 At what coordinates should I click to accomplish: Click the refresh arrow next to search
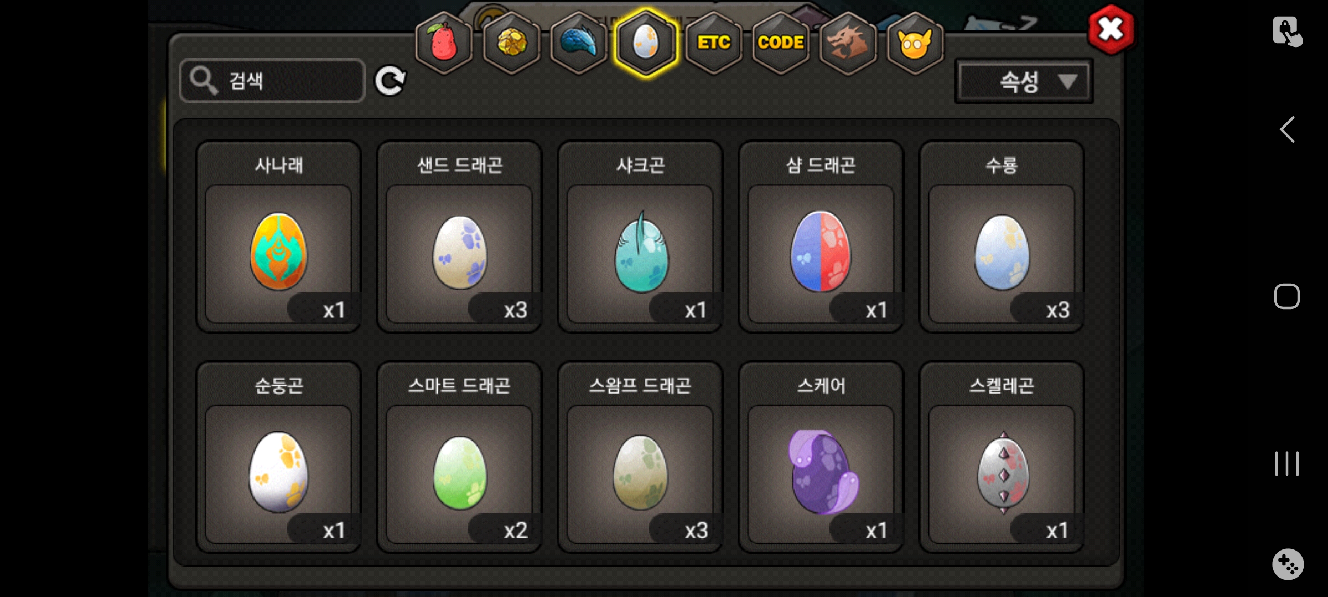pos(390,81)
